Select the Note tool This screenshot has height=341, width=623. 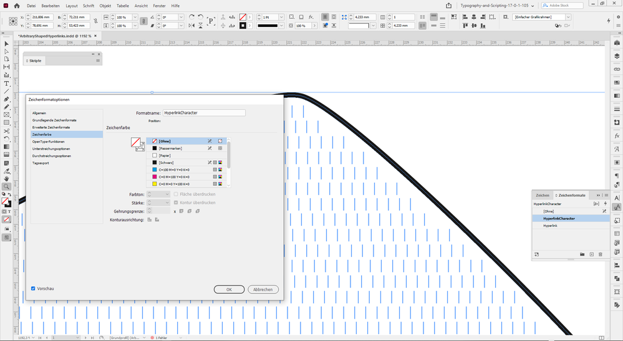(6, 163)
